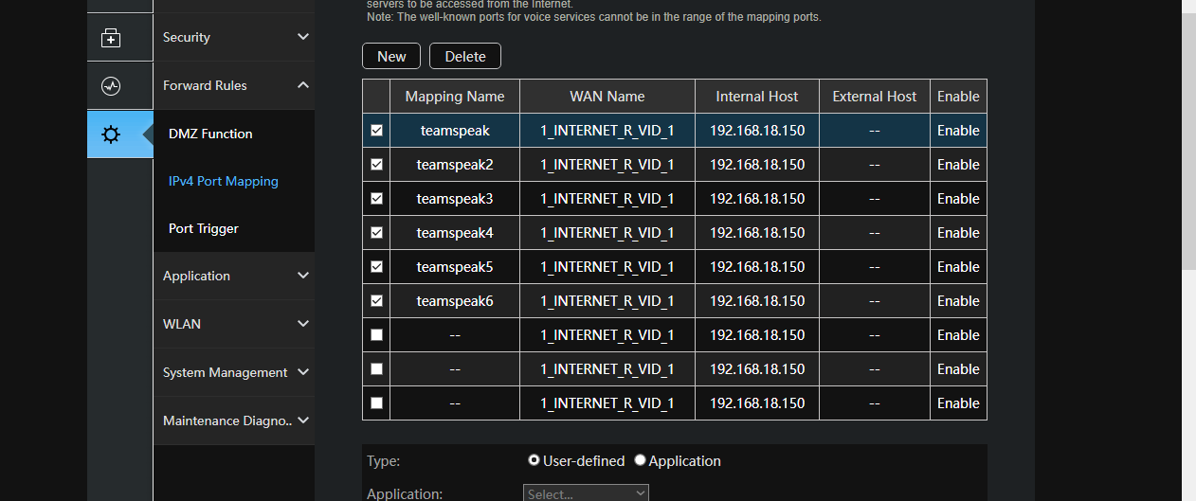Uncheck the teamspeak mapping checkbox
Image resolution: width=1196 pixels, height=501 pixels.
click(376, 131)
